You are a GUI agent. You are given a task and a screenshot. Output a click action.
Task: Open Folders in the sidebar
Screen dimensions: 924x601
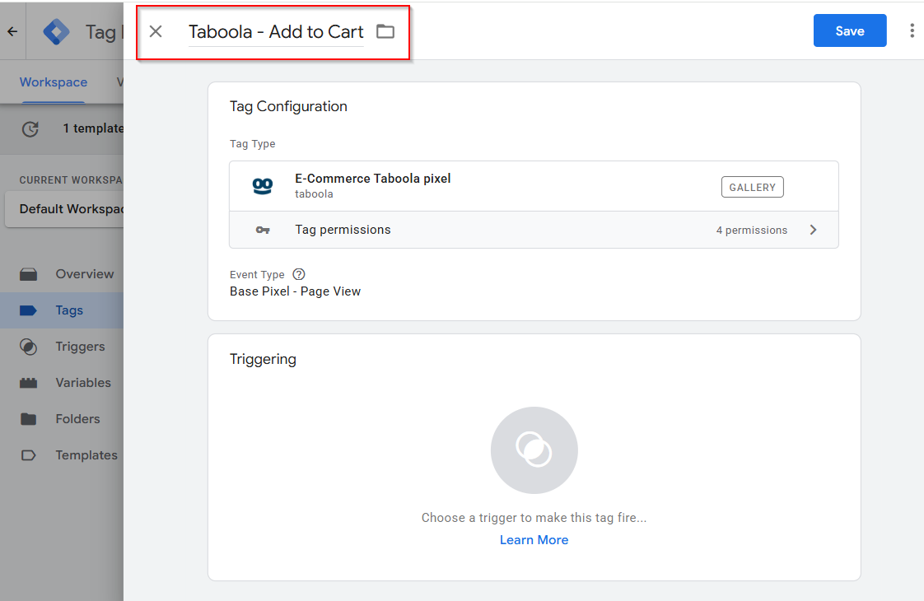point(62,419)
